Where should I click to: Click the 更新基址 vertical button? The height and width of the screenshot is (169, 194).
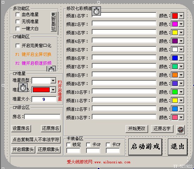tap(53, 22)
